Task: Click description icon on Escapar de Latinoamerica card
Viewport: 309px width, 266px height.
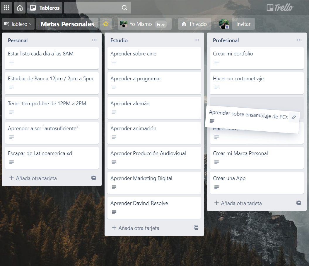Action: [x=12, y=162]
